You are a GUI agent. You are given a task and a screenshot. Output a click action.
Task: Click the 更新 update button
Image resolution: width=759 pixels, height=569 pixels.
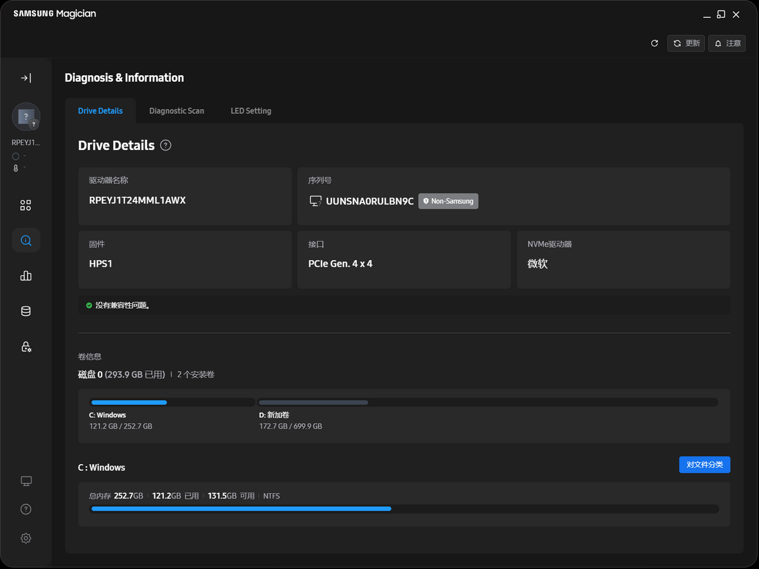(686, 43)
